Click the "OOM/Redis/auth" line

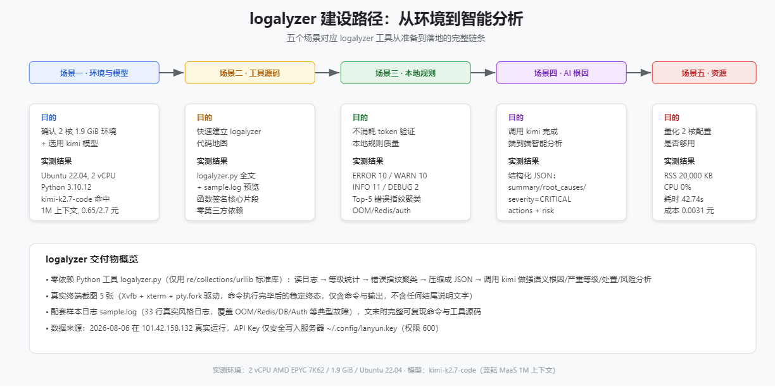[382, 211]
